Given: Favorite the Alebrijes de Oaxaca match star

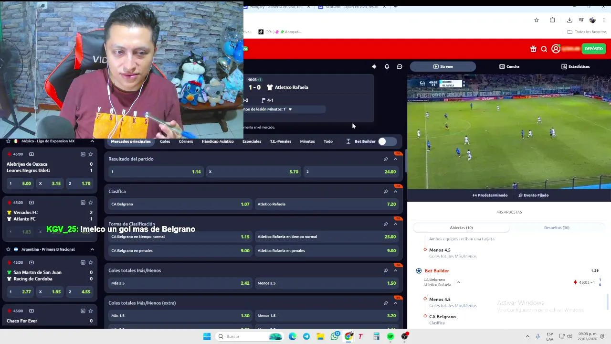Looking at the screenshot, I should click(x=91, y=154).
